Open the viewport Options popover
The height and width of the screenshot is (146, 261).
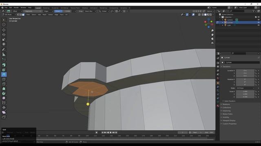[210, 11]
